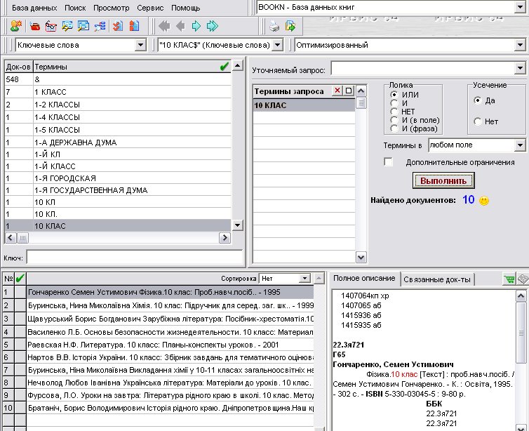The image size is (529, 431).
Task: Open the "Ключевые слова" search type dropdown
Action: tap(140, 45)
